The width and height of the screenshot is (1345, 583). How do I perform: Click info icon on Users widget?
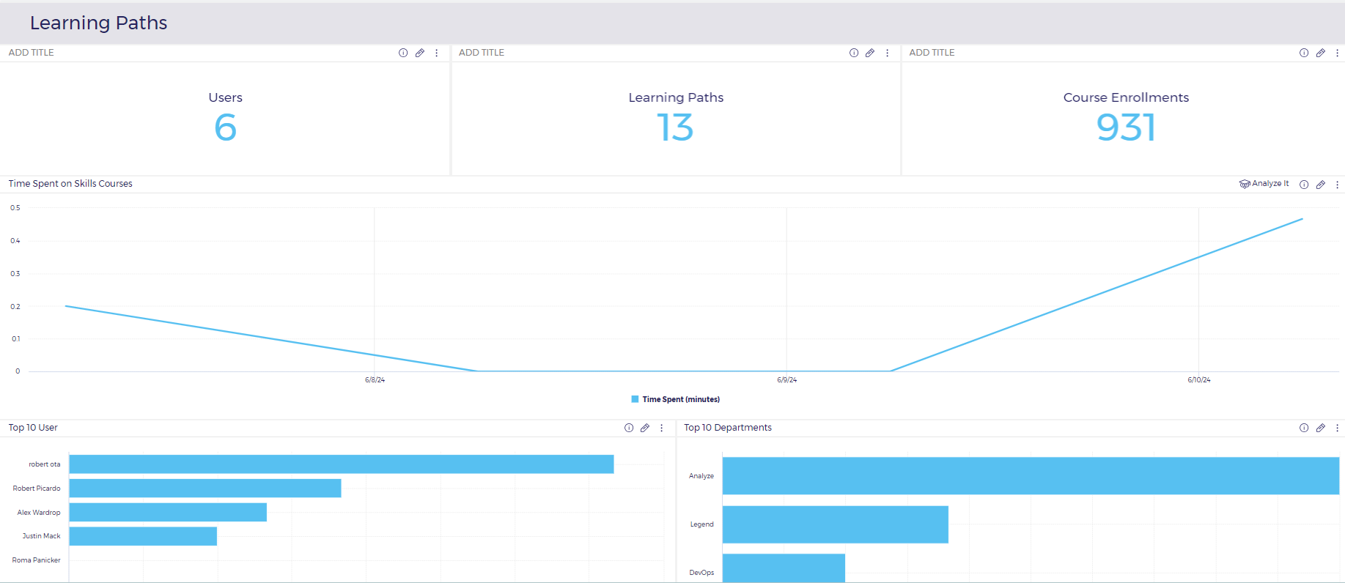click(x=403, y=53)
